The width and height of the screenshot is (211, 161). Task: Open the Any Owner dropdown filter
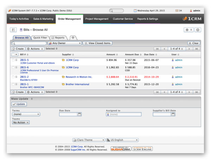(64, 43)
